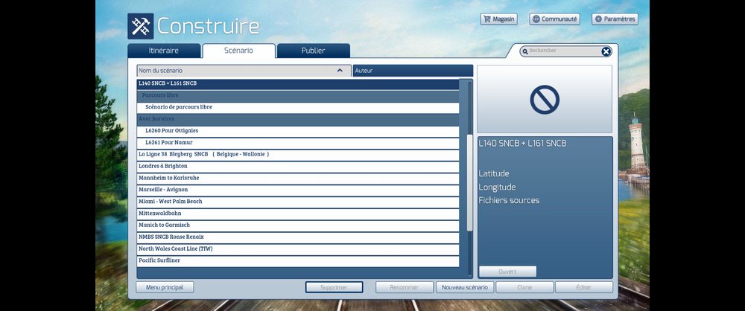Select scenario L6260 Pour Ottignies
Viewport: 745px width, 311px height.
[298, 130]
